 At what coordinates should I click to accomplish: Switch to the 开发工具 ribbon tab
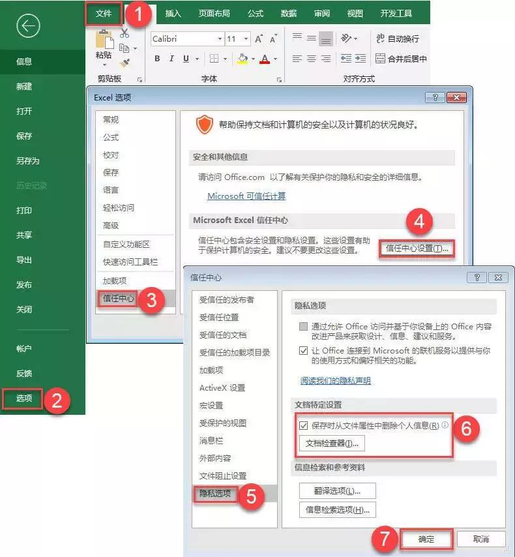396,14
